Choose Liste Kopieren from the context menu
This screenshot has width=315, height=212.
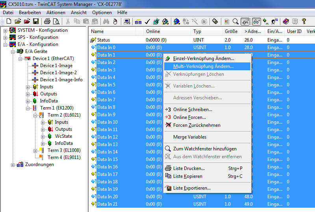[x=208, y=176]
